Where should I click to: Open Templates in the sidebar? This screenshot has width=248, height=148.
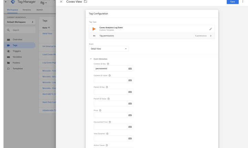point(18,68)
